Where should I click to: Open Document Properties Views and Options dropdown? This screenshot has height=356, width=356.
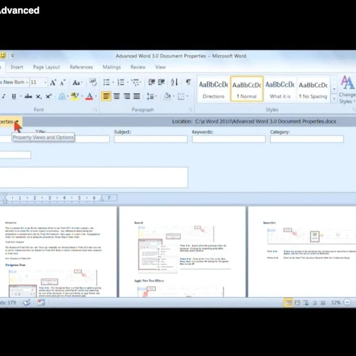[x=17, y=122]
